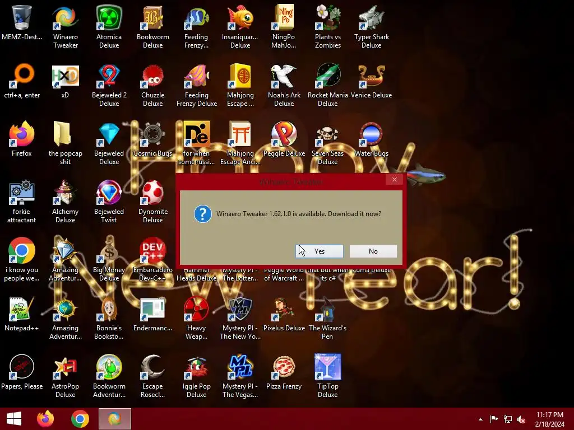Open the network tray icon

508,419
